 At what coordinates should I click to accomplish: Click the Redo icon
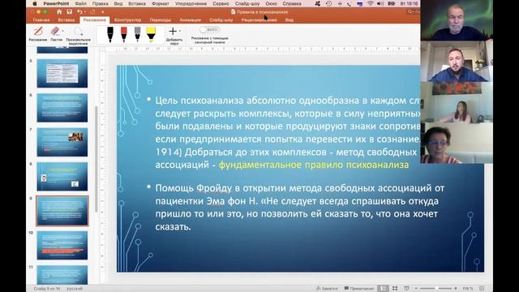92,11
